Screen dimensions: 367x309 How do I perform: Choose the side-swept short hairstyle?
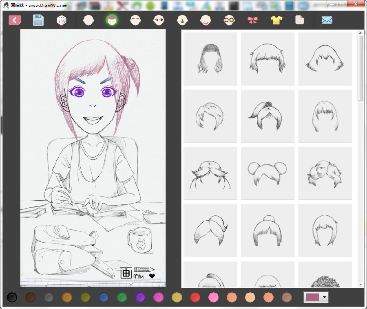210,116
